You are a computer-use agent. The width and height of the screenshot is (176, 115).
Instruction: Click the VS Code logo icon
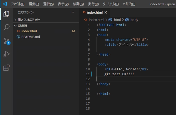click(5, 4)
